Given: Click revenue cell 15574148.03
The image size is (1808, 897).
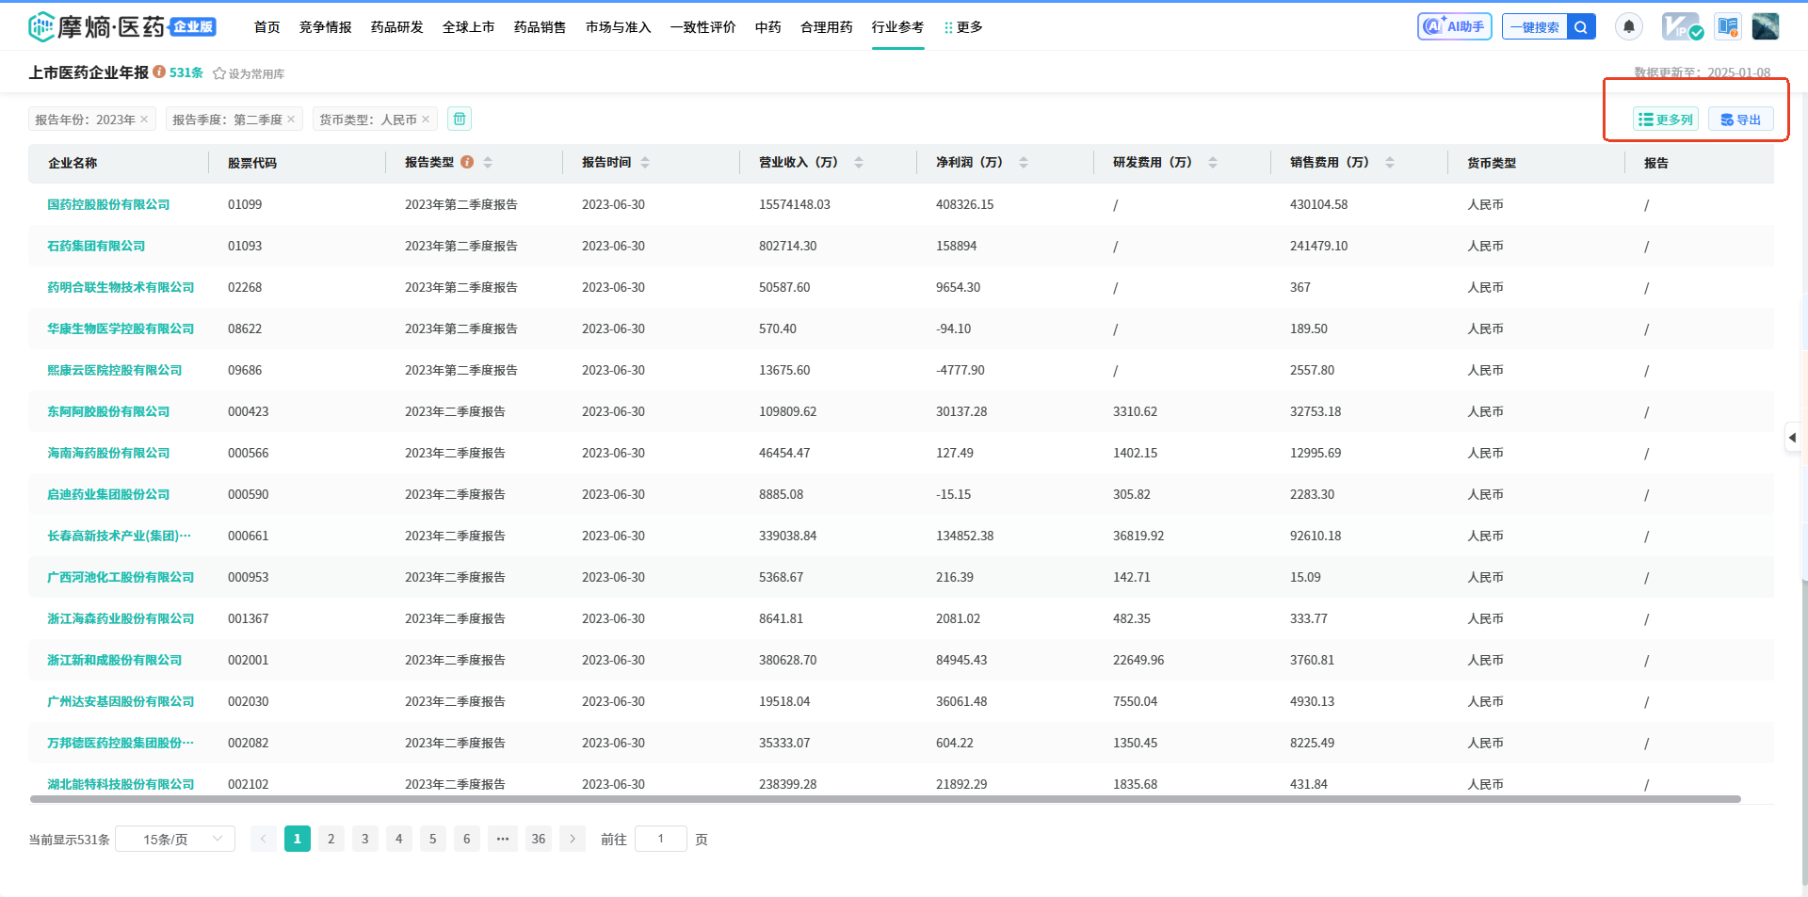Looking at the screenshot, I should [x=795, y=204].
